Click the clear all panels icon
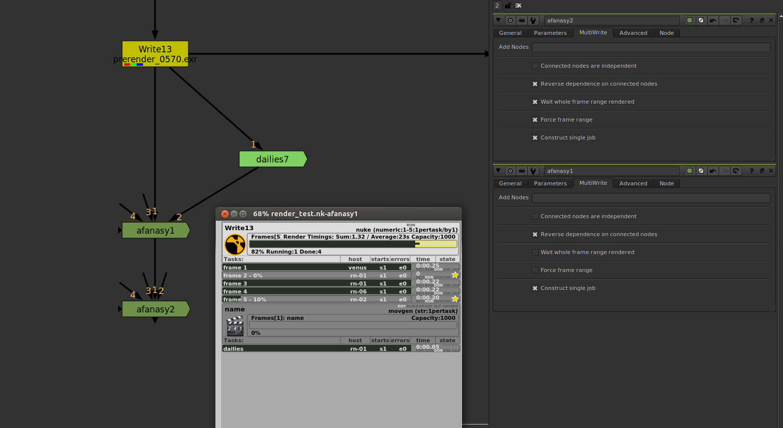Screen dimensions: 783x428 click(x=518, y=5)
